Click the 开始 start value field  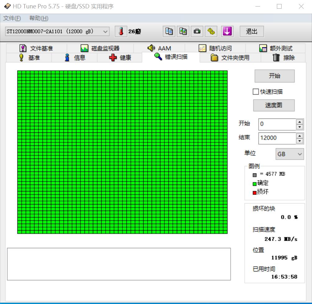[x=277, y=124]
